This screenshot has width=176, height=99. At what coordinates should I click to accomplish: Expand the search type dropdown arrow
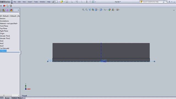pos(166,2)
